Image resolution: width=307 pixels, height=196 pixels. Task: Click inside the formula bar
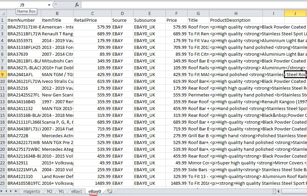point(194,5)
